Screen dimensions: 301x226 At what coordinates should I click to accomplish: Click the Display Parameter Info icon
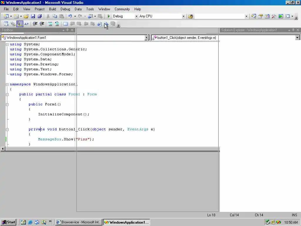coord(13,24)
